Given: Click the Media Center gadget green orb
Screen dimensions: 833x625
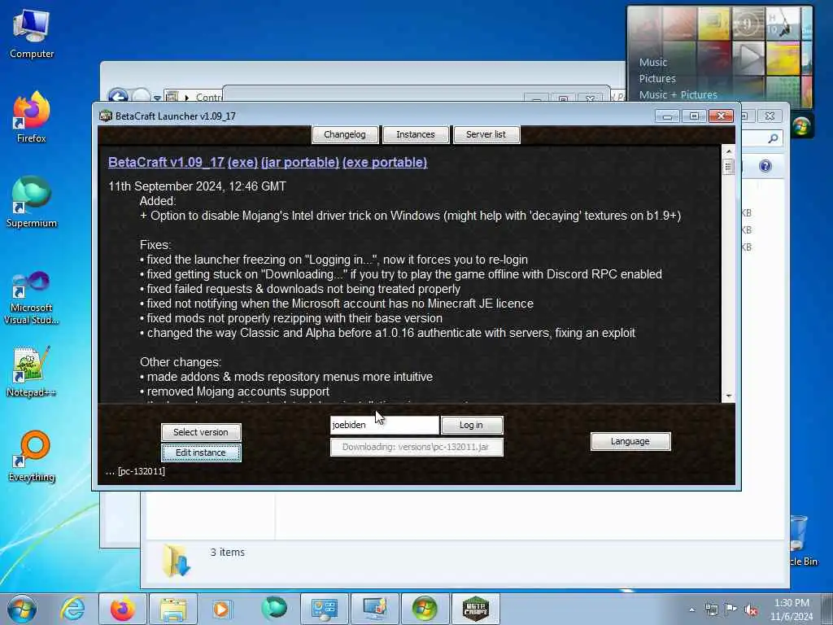Looking at the screenshot, I should click(801, 126).
